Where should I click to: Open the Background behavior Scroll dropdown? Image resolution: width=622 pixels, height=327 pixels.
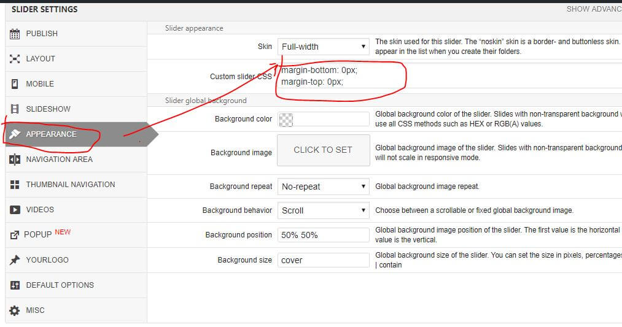point(323,210)
